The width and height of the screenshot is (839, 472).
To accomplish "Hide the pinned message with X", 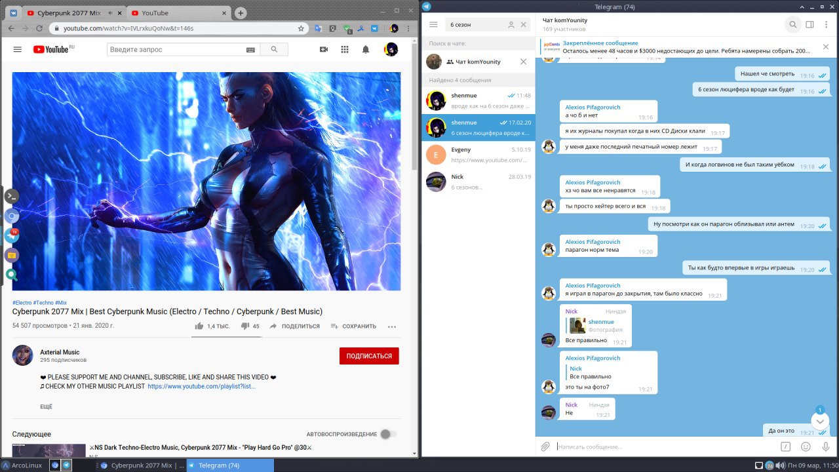I will tap(826, 47).
